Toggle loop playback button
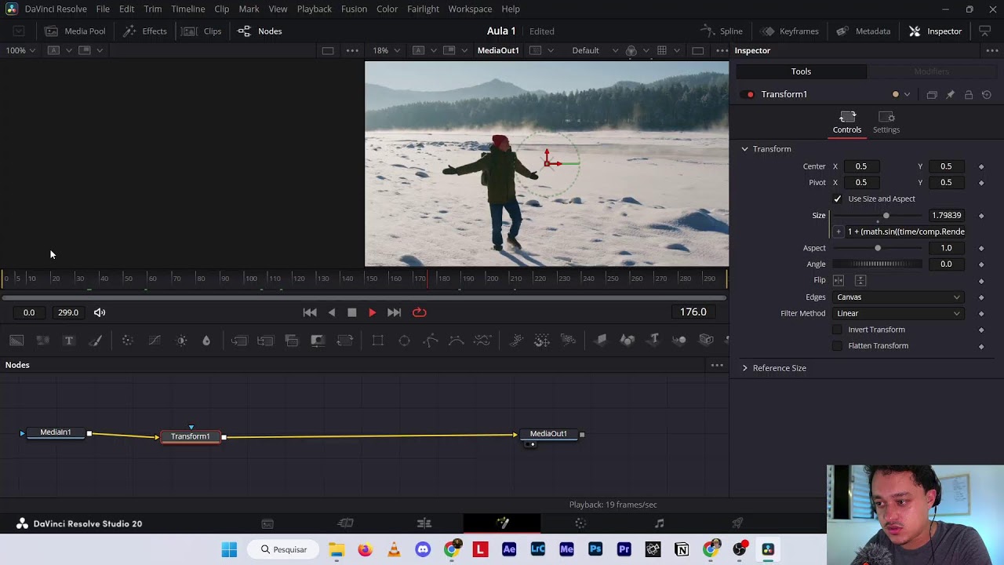Screen dimensions: 1004x565 point(420,312)
